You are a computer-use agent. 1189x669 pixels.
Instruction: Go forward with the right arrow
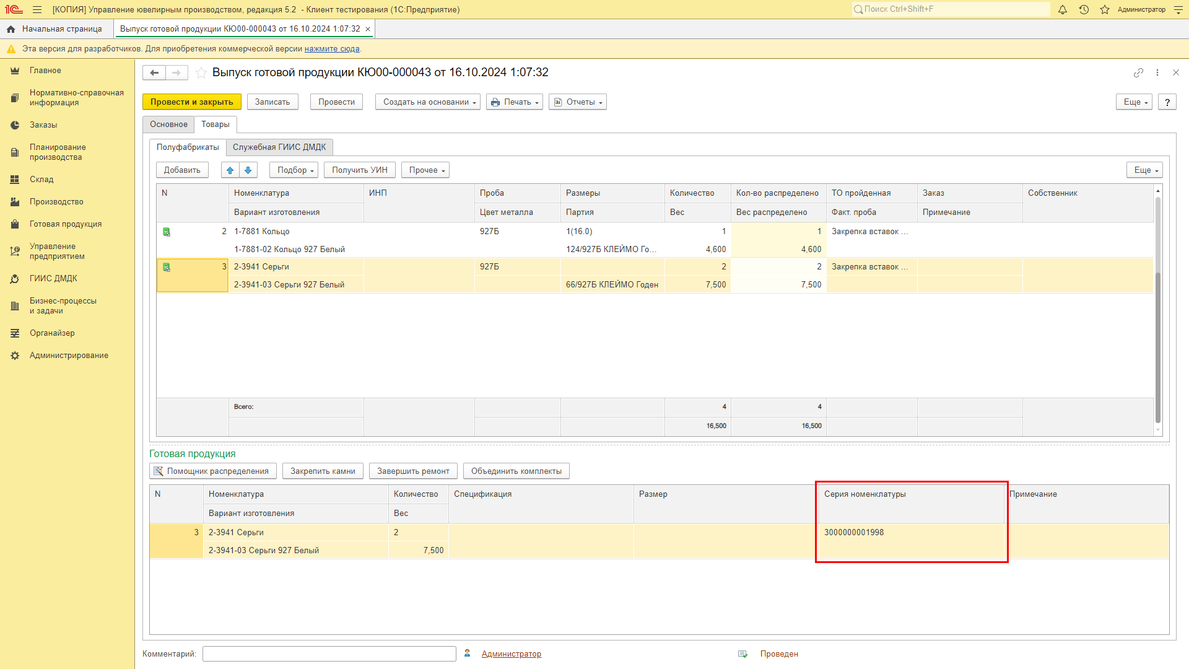(176, 72)
